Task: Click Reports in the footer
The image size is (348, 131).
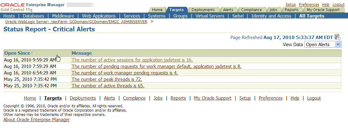Action: tap(178, 98)
